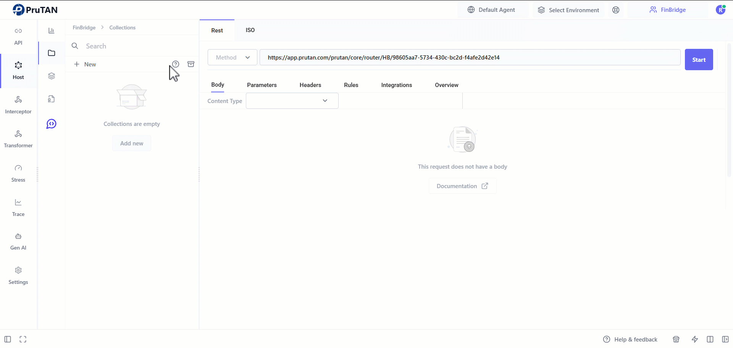Switch to the ISO tab

(x=250, y=30)
